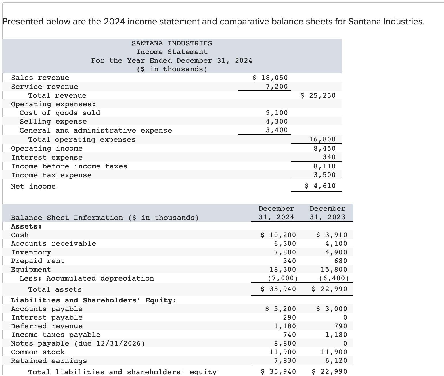Select the 2024 cash balance $ 10,200
The height and width of the screenshot is (376, 444).
point(278,235)
